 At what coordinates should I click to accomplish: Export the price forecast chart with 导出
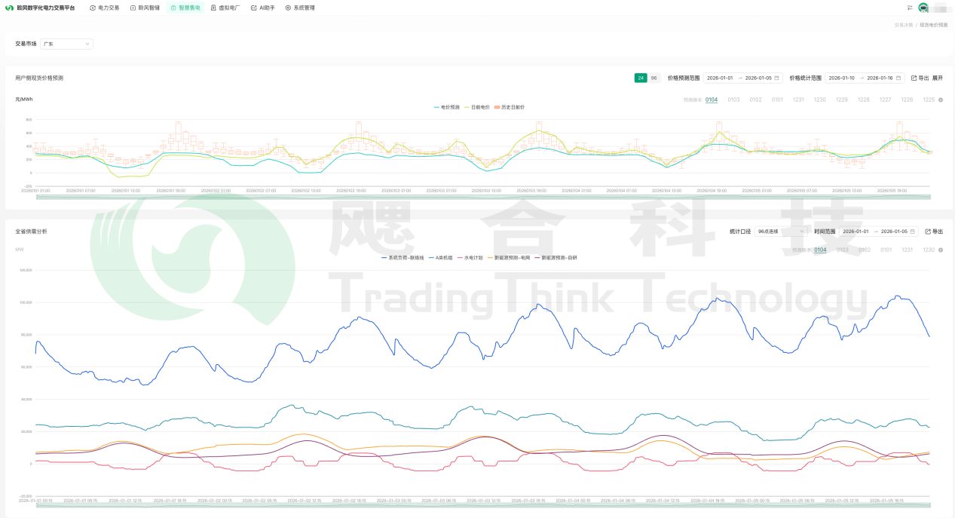(x=920, y=78)
